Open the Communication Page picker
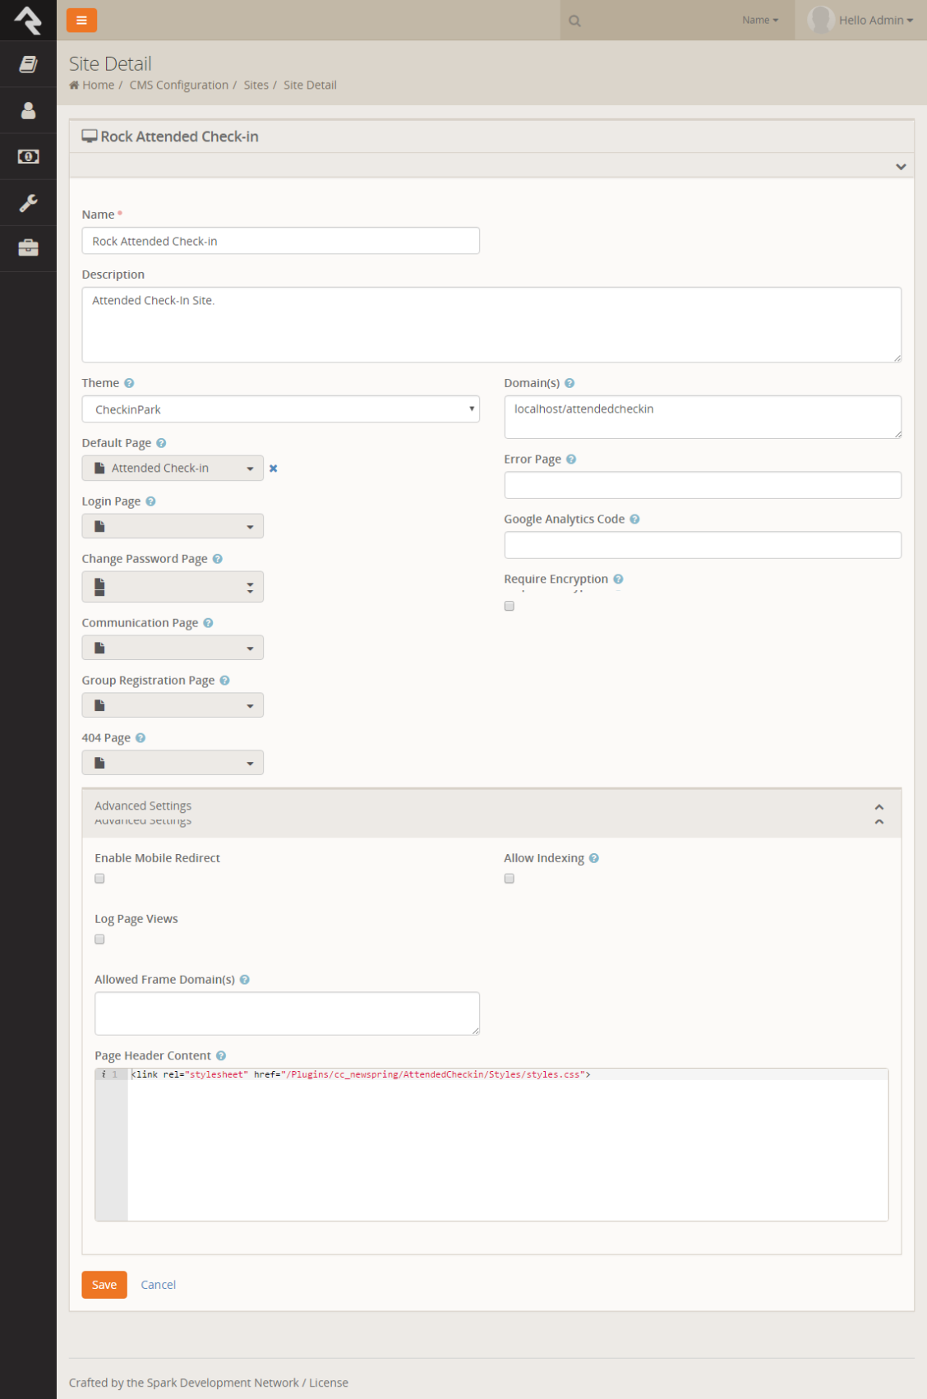The width and height of the screenshot is (927, 1399). click(173, 648)
